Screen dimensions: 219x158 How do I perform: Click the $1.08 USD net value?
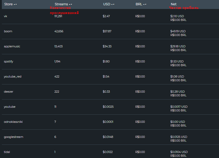point(177,76)
